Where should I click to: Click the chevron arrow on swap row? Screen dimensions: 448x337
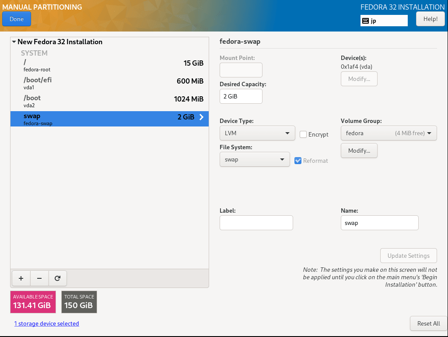tap(201, 117)
